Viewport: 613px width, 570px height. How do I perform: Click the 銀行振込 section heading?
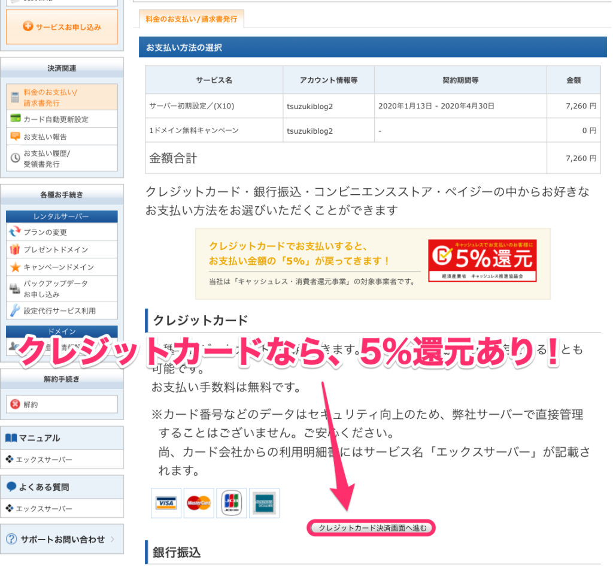coord(177,553)
